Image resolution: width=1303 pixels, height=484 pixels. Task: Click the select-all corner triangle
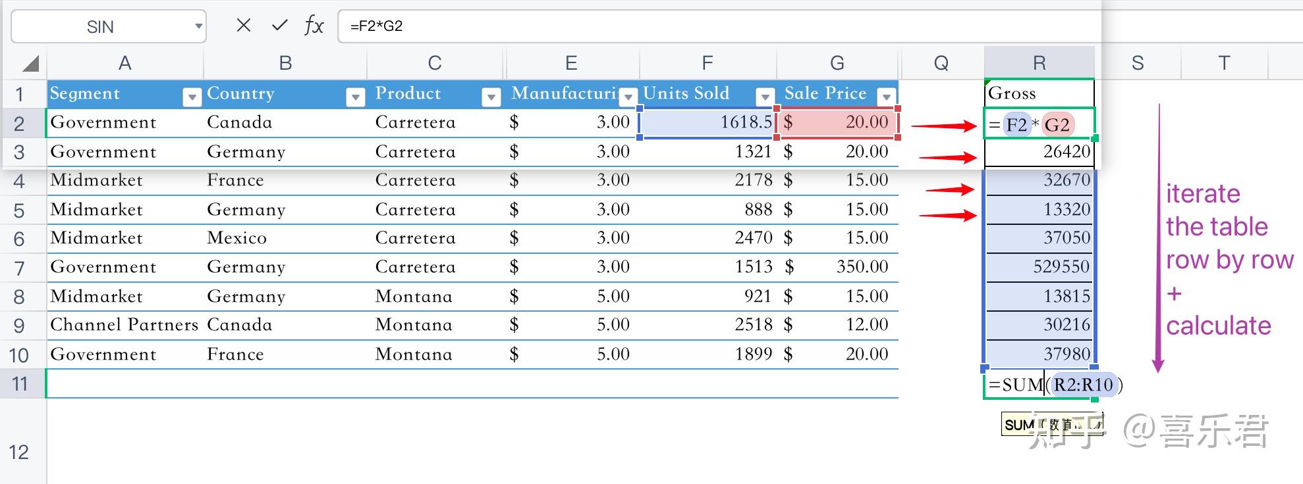[x=30, y=64]
